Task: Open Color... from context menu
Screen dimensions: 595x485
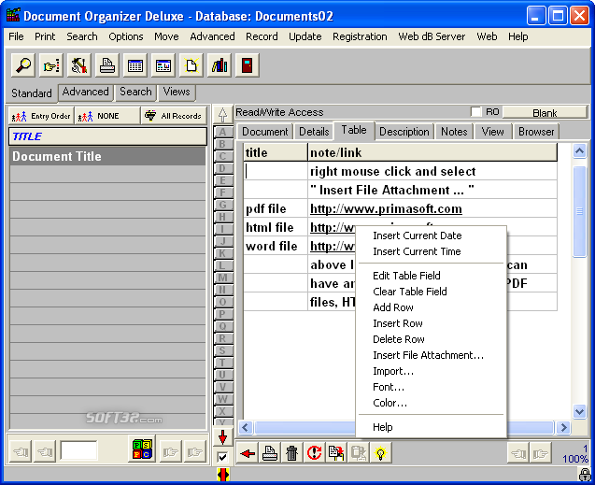Action: coord(390,403)
